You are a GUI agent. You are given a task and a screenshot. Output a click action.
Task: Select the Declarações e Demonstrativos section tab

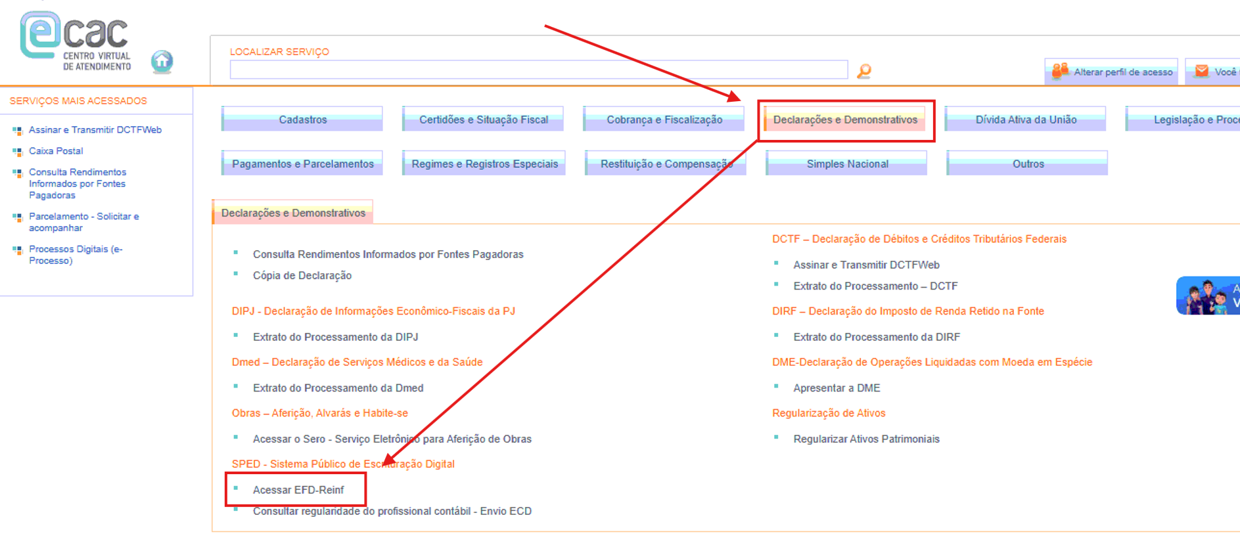pos(293,212)
